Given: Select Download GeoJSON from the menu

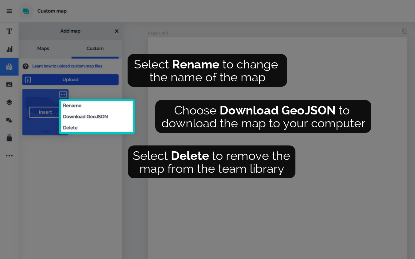Looking at the screenshot, I should (85, 117).
